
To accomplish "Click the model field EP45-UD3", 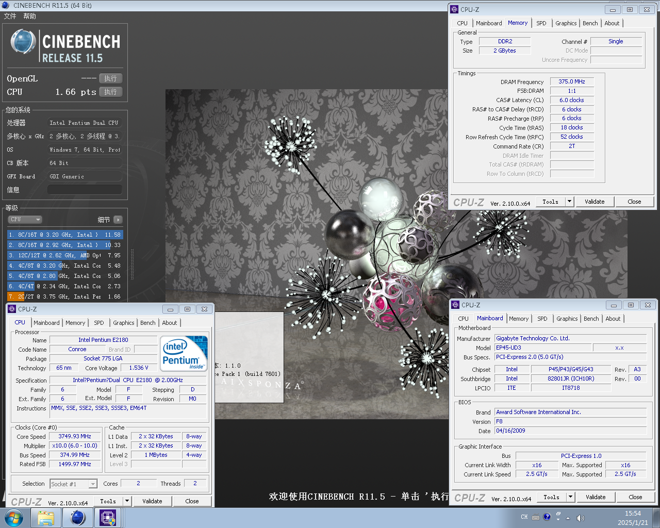I will tap(542, 348).
